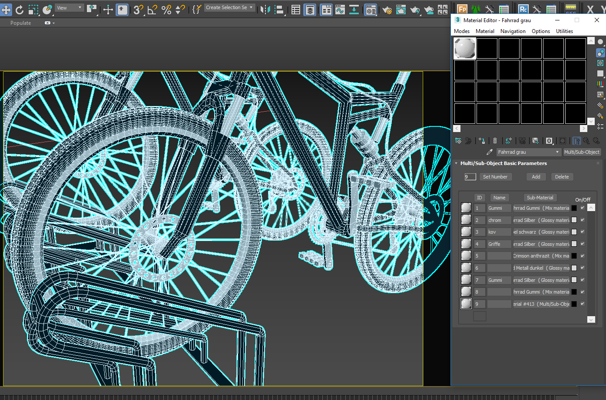The image size is (606, 400).
Task: Click the Mirror tool in main toolbar
Action: click(x=265, y=10)
